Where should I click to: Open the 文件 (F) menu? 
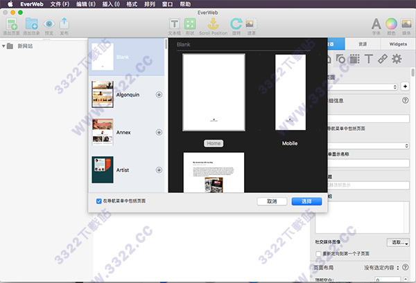tap(60, 4)
